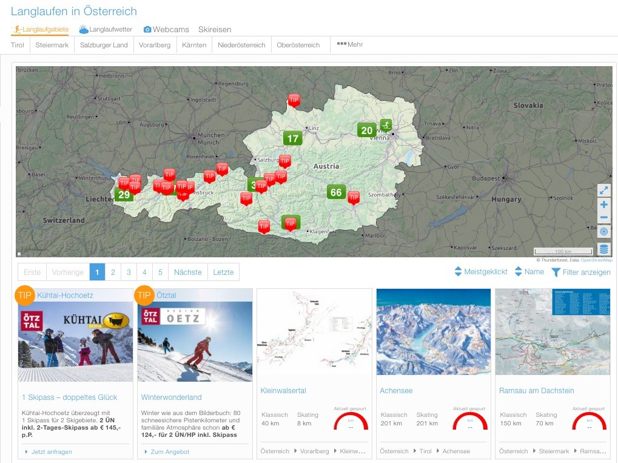
Task: Zoom out using the map minus icon
Action: click(603, 218)
